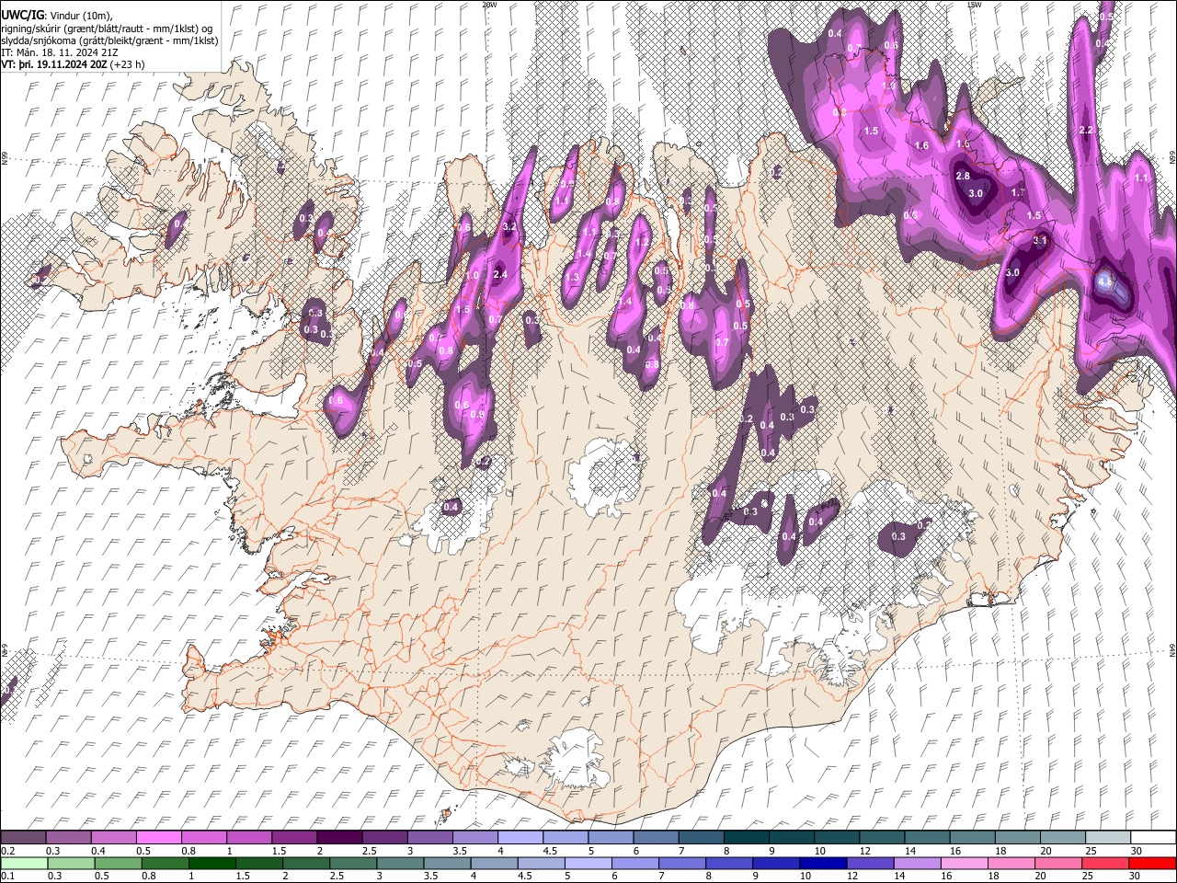Click the white upper legend swatch right of 30
The width and height of the screenshot is (1177, 883).
pyautogui.click(x=1154, y=837)
